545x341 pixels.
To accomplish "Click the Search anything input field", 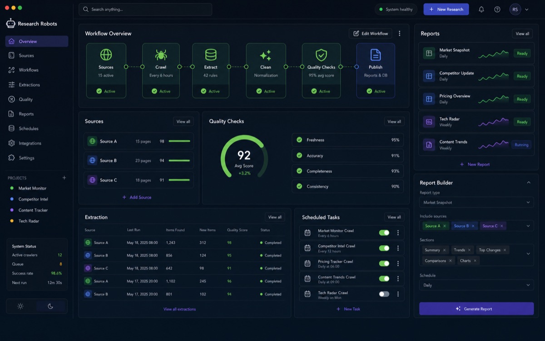I will tap(145, 9).
